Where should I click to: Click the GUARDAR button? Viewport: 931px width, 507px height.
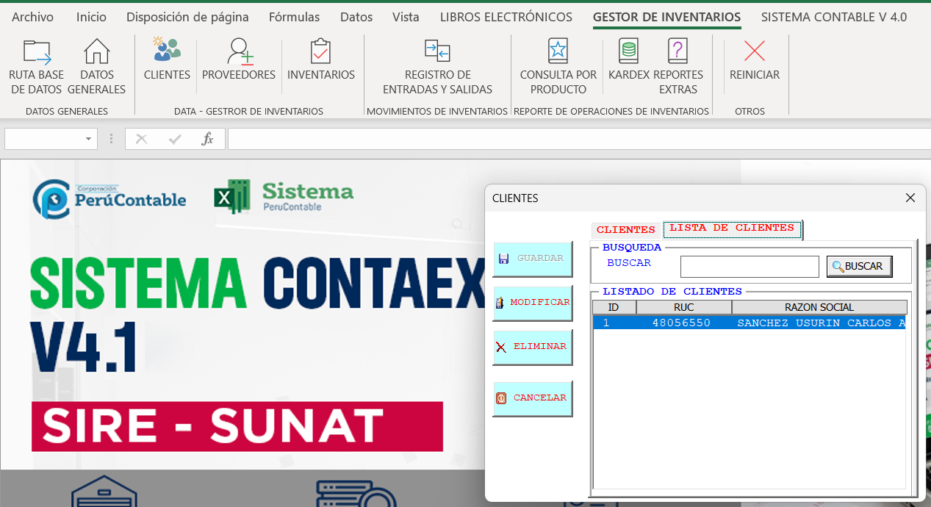[532, 259]
